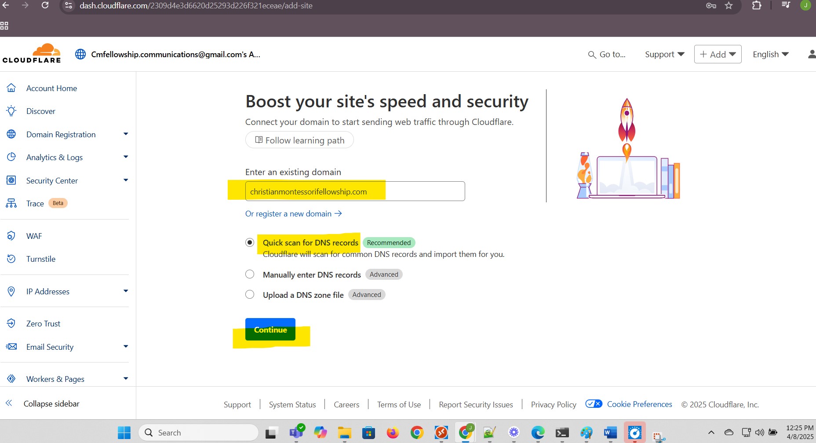Select Quick scan for DNS records

[250, 242]
